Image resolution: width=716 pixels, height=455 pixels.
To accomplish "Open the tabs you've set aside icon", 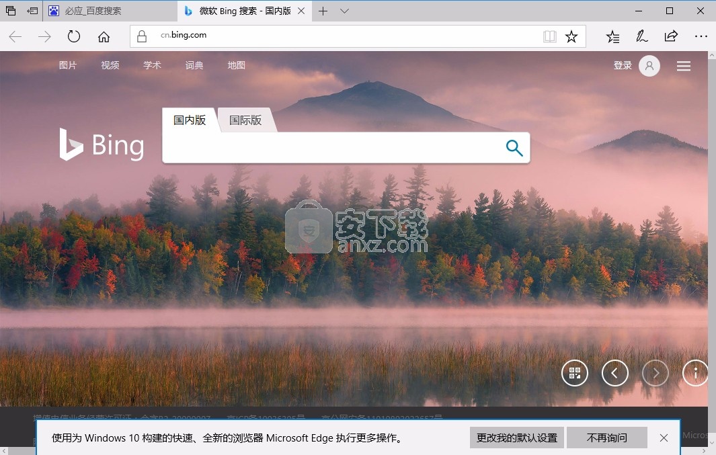I will pyautogui.click(x=11, y=11).
